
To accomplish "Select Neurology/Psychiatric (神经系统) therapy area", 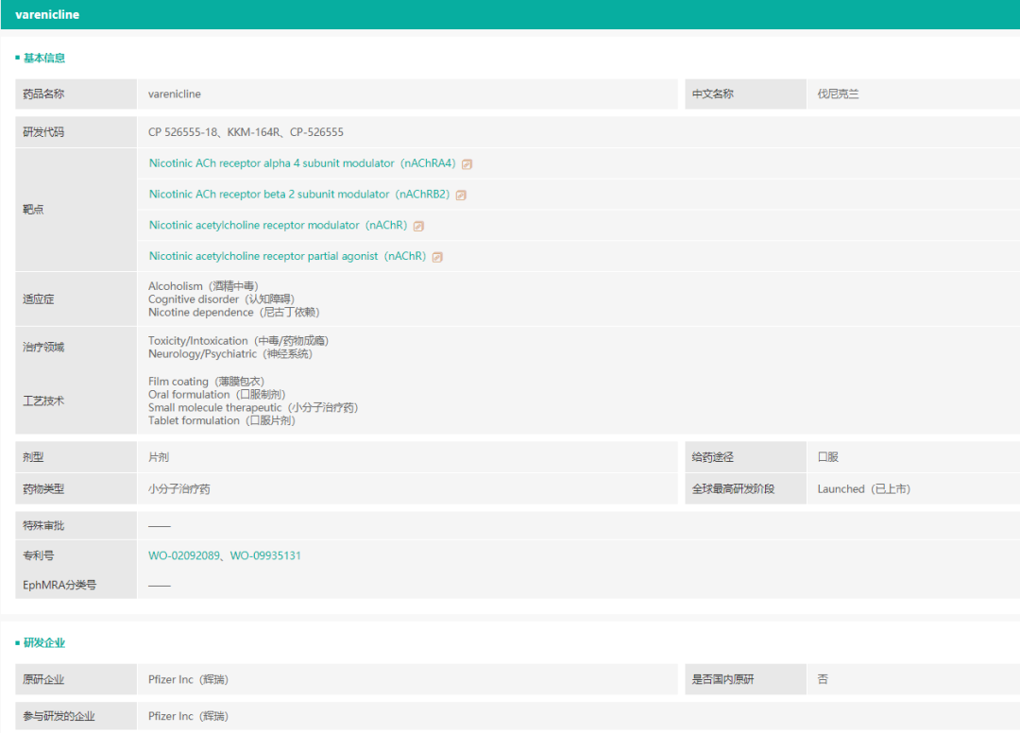I will pyautogui.click(x=230, y=354).
